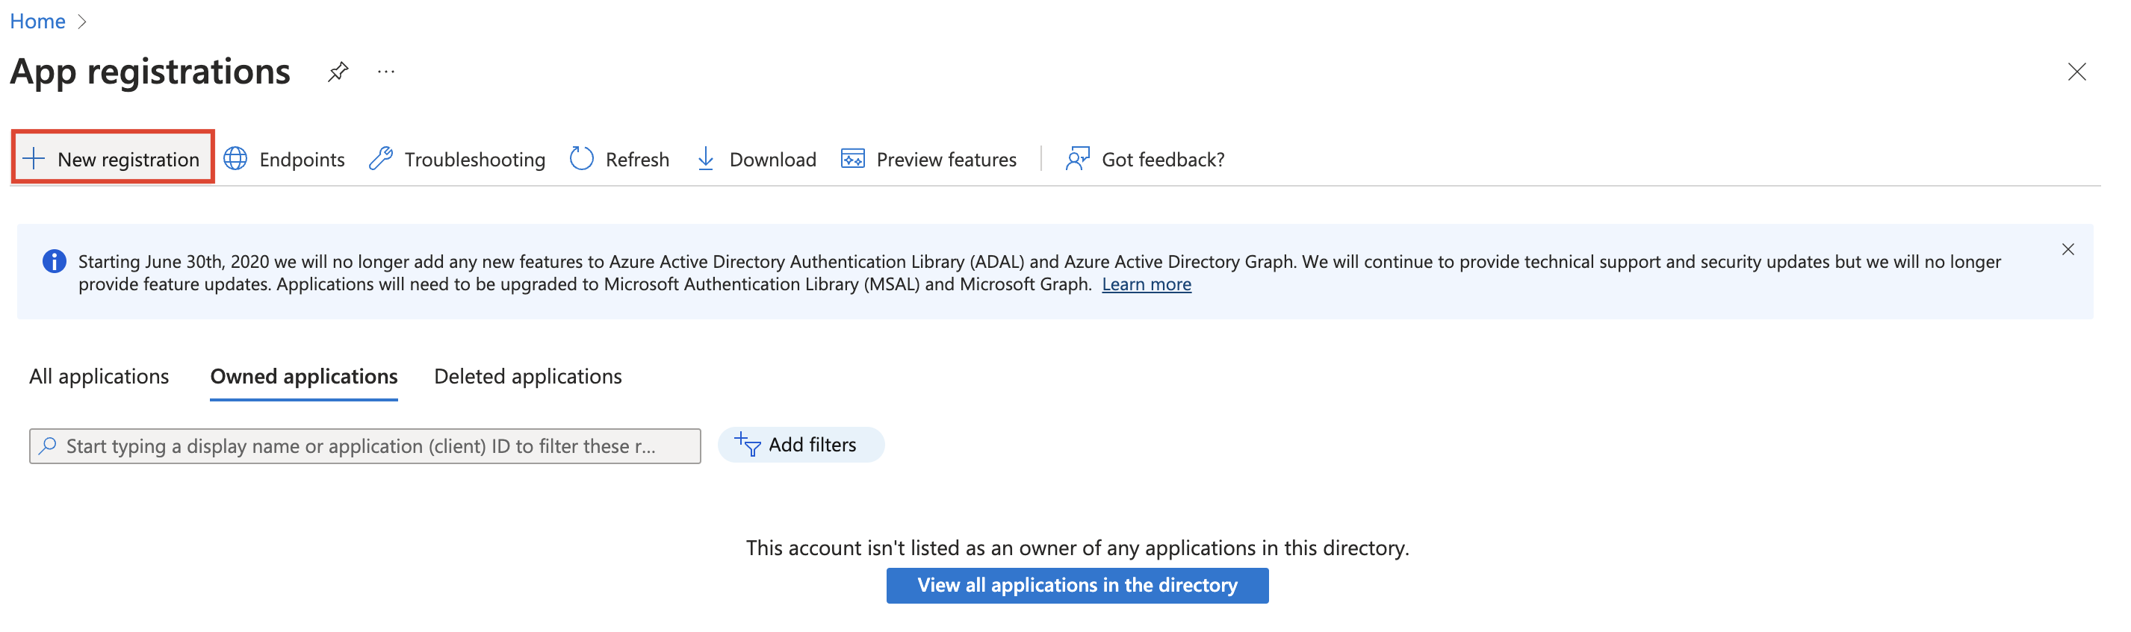Click the breadcrumb chevron after Home
This screenshot has height=632, width=2131.
click(x=82, y=22)
